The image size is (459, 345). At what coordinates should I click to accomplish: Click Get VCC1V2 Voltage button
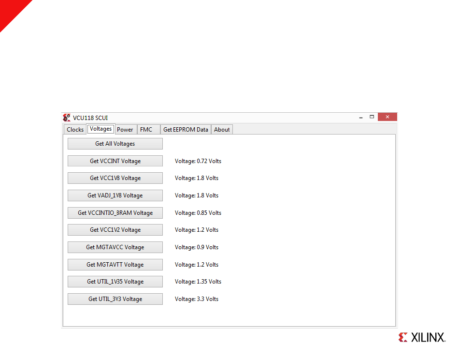click(115, 230)
